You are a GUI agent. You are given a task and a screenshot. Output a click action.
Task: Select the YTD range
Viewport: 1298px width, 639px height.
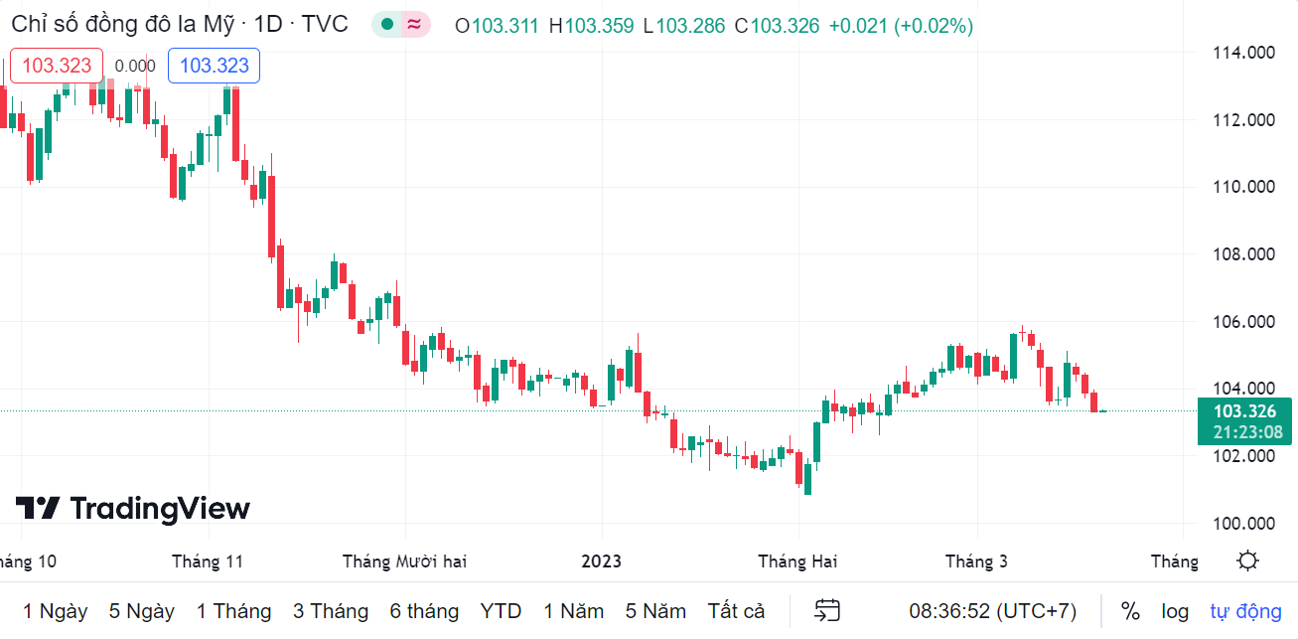point(501,610)
